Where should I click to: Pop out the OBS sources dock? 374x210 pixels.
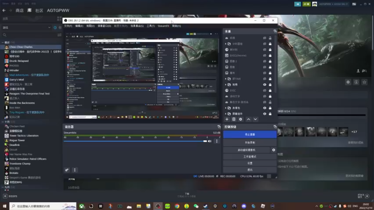tap(275, 31)
